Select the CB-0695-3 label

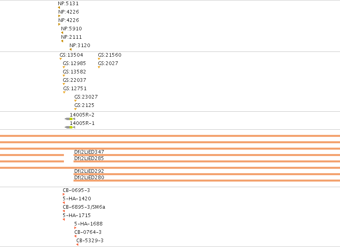point(76,190)
